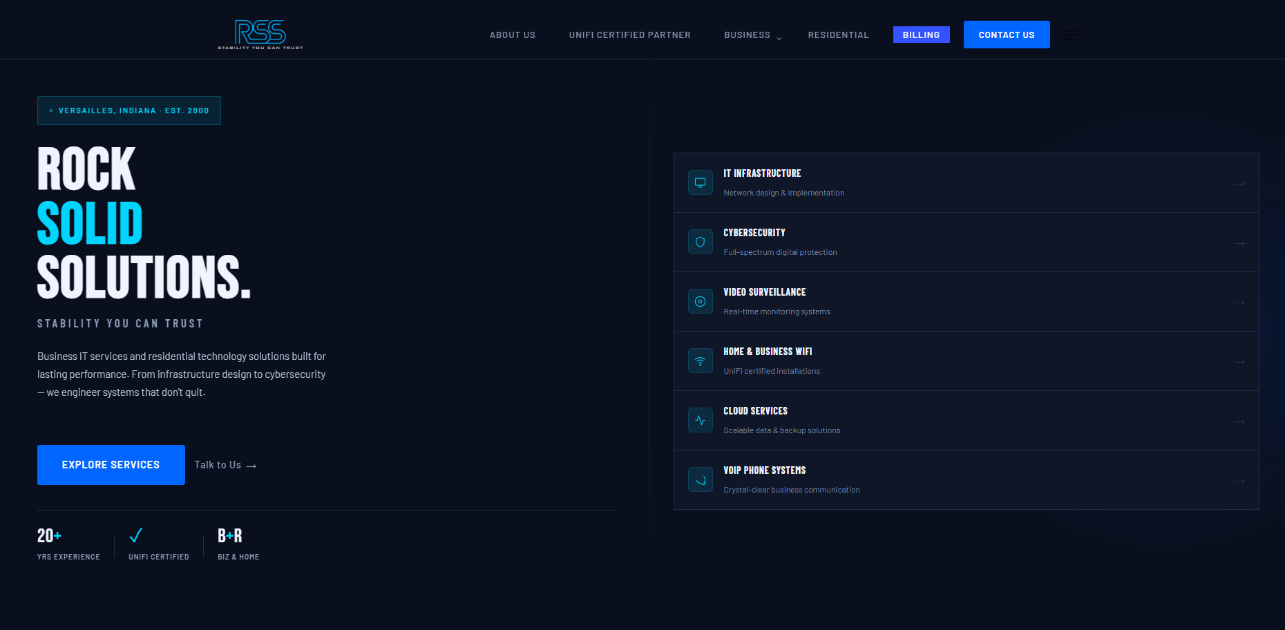Image resolution: width=1285 pixels, height=630 pixels.
Task: Select the Cloud Services pulse icon
Action: (700, 419)
